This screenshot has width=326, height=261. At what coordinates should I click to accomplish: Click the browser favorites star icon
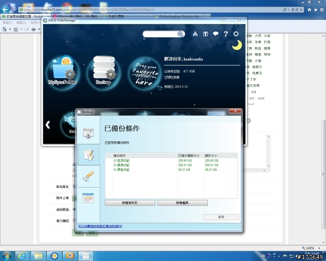point(315,10)
